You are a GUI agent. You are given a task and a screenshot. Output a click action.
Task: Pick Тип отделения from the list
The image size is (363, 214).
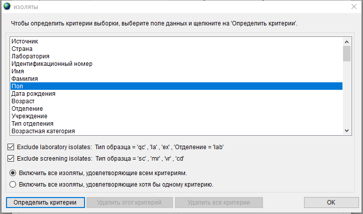(176, 124)
